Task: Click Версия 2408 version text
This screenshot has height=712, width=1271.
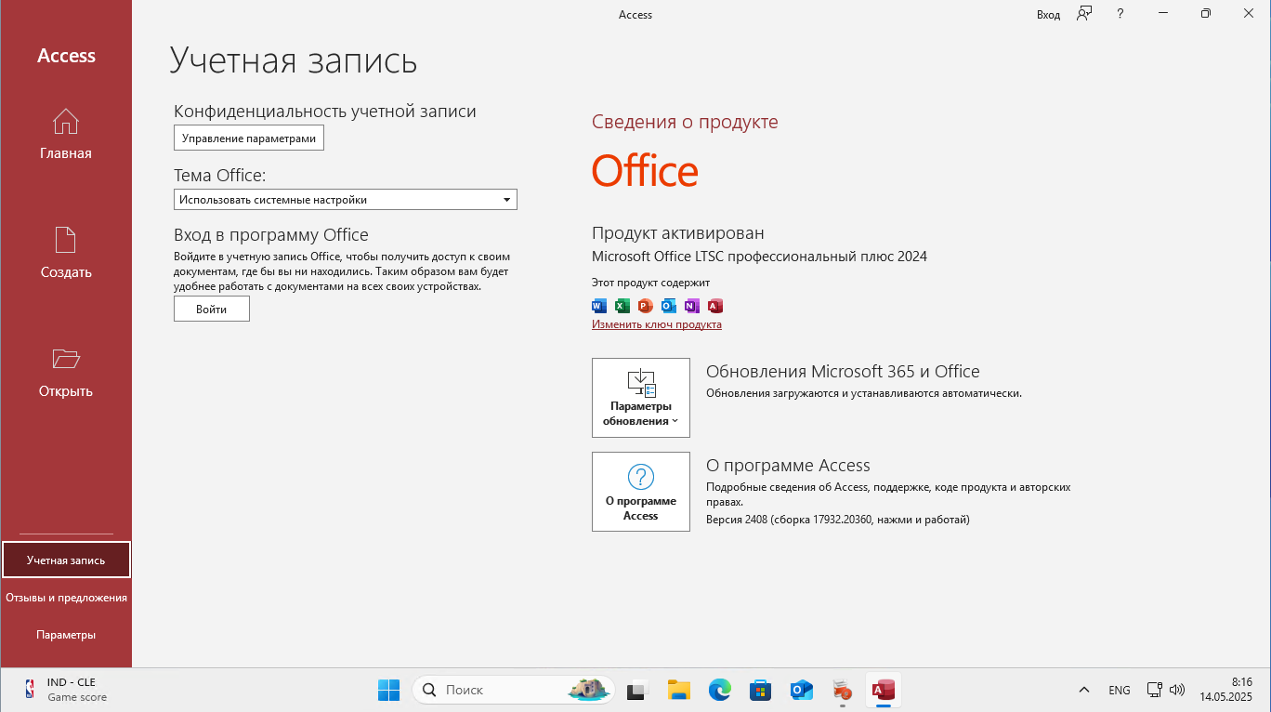Action: pyautogui.click(x=838, y=520)
